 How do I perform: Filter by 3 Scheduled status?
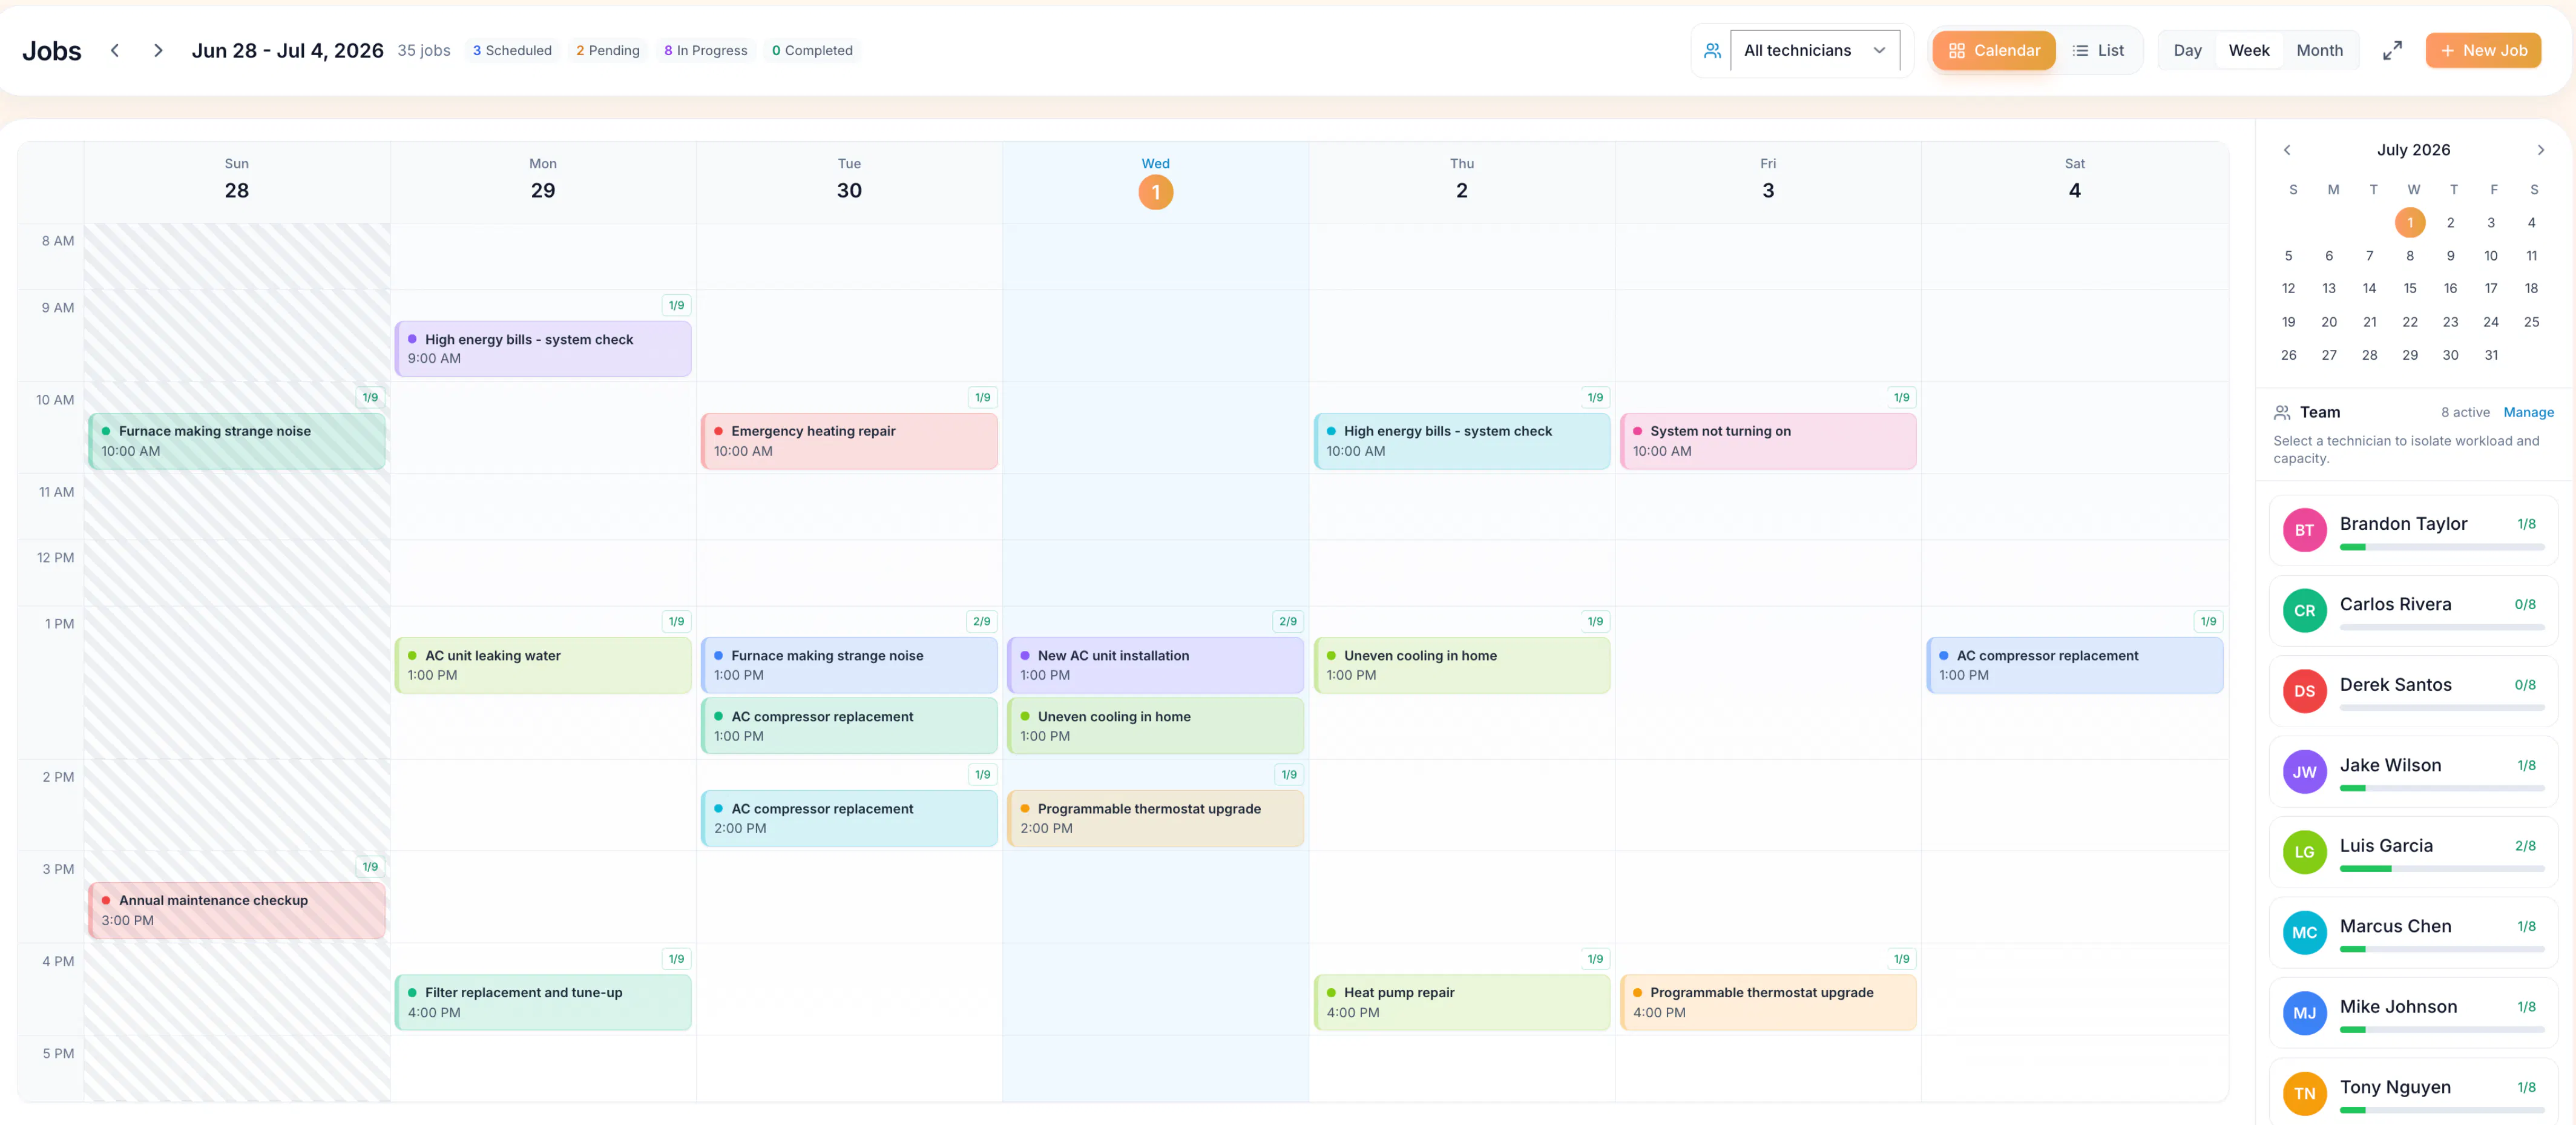[x=512, y=50]
